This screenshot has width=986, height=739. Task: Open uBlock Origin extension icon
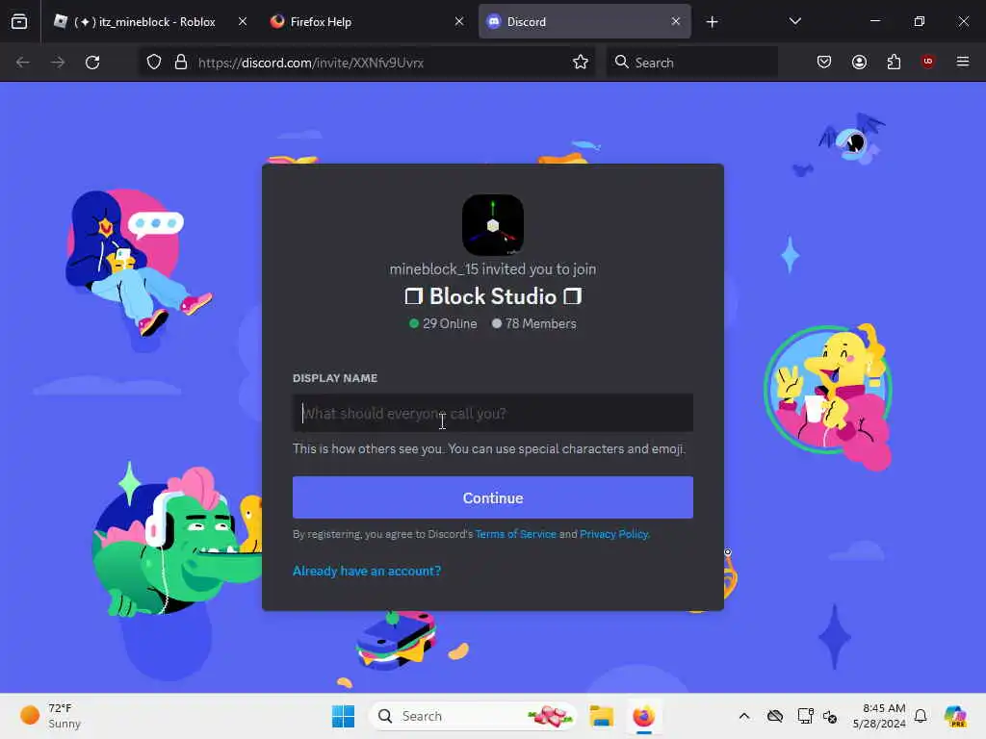tap(927, 62)
